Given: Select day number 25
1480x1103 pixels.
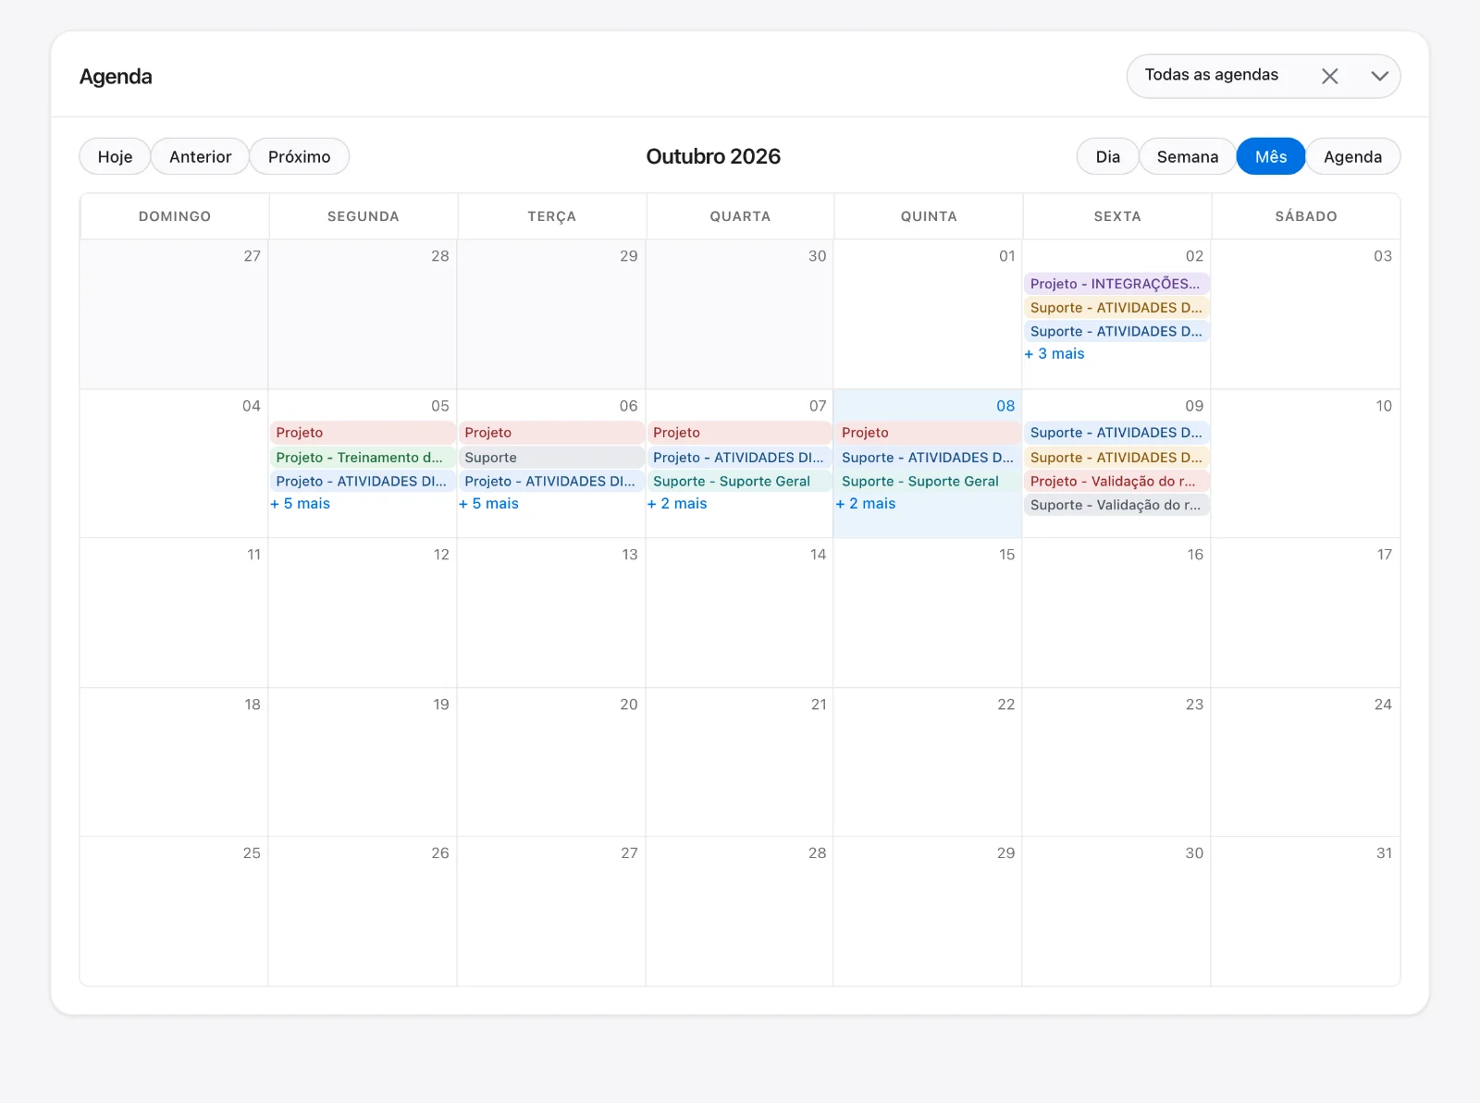Looking at the screenshot, I should coord(252,853).
